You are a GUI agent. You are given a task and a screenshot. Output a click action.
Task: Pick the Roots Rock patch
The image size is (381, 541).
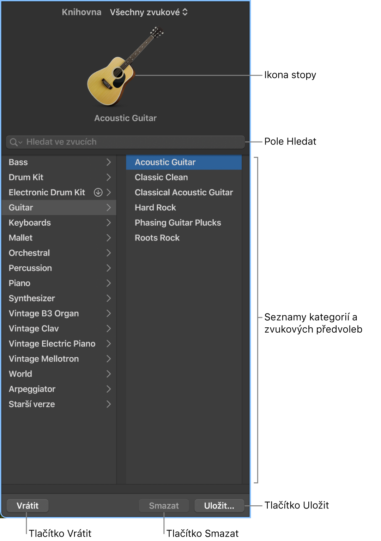[x=157, y=238]
